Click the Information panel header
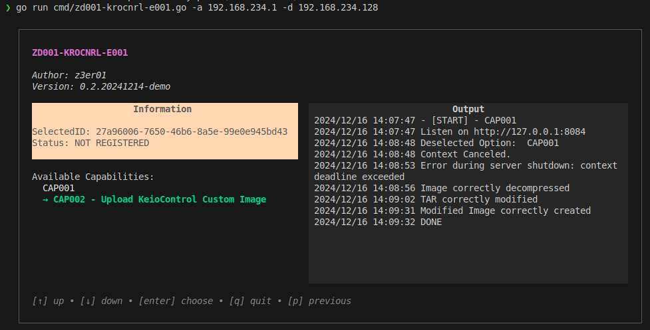650x330 pixels. [x=162, y=109]
